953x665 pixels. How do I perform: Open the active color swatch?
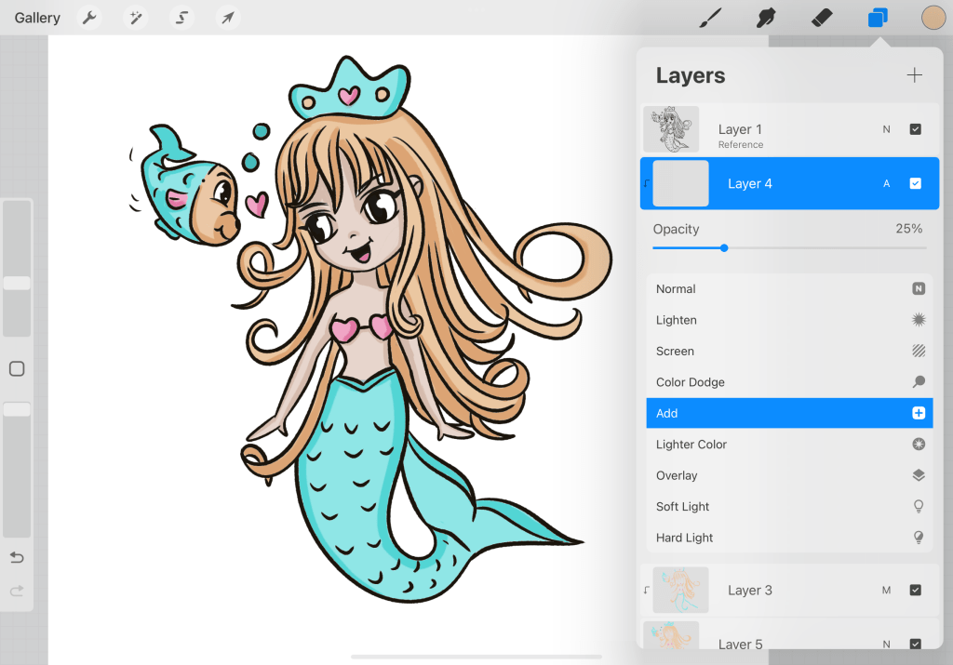pyautogui.click(x=933, y=18)
